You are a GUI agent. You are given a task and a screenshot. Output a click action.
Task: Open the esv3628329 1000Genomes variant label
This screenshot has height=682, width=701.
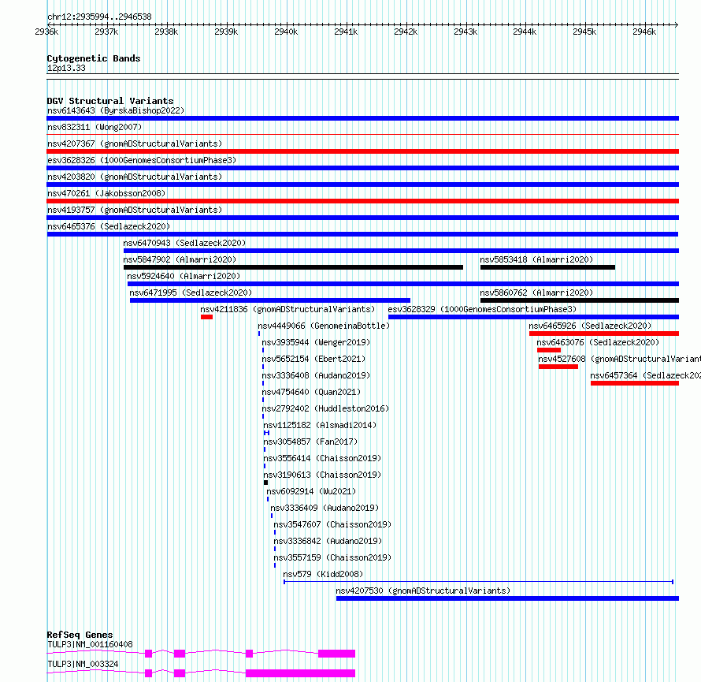point(482,309)
